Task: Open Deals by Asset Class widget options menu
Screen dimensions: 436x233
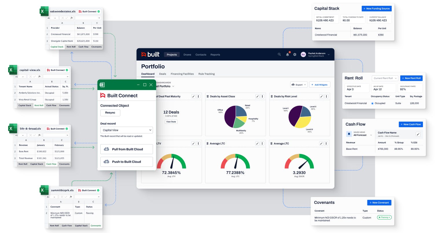Action: [262, 96]
